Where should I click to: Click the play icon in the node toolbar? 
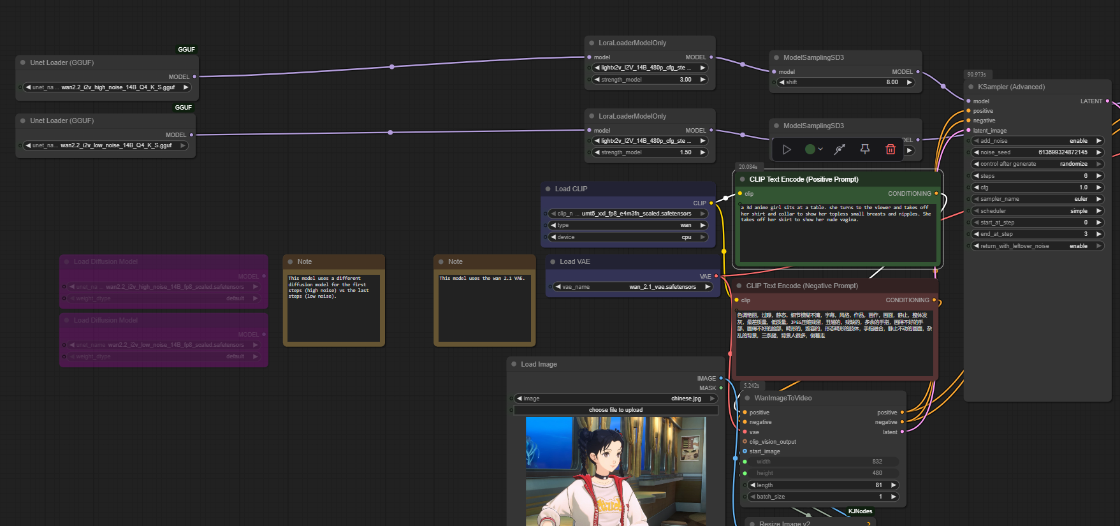[787, 149]
